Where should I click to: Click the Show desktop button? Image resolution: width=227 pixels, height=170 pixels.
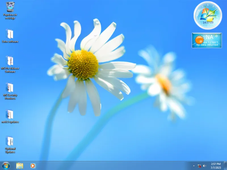tap(225, 166)
